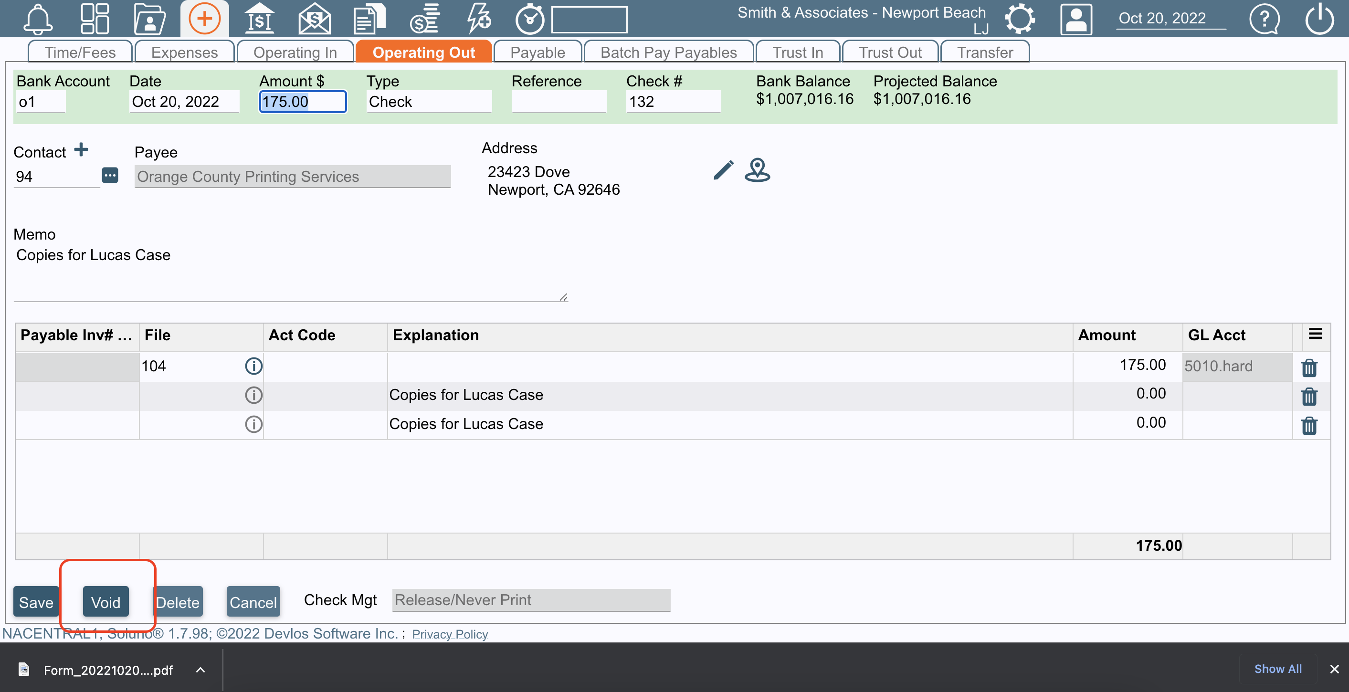This screenshot has width=1349, height=692.
Task: Click the orange plus new-entry icon
Action: point(205,18)
